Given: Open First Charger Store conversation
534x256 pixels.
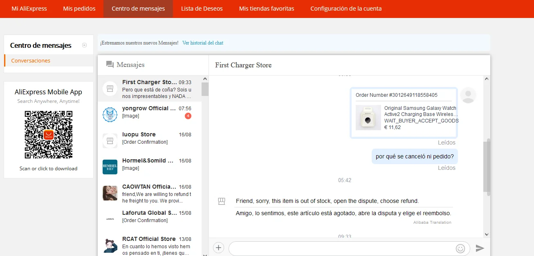Looking at the screenshot, I should (150, 89).
